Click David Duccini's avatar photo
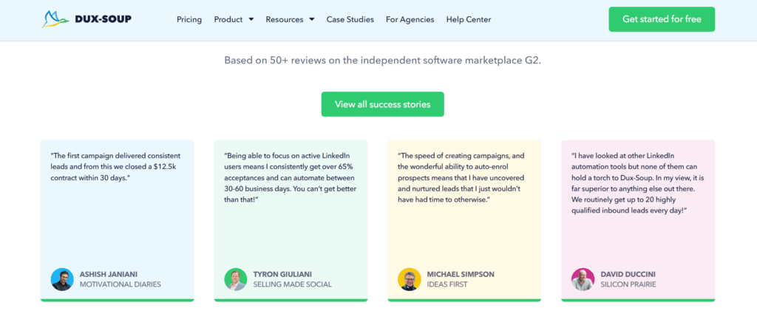Image resolution: width=757 pixels, height=311 pixels. 583,280
